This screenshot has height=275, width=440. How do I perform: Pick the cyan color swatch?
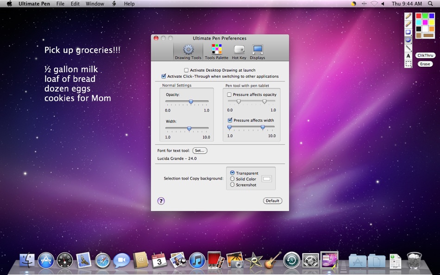(x=419, y=22)
